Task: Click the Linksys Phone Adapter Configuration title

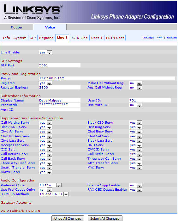Action: [x=133, y=17]
